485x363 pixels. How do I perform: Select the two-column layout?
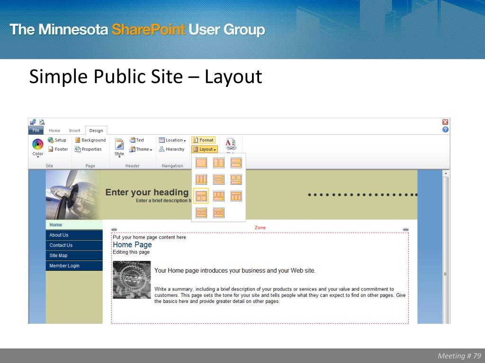[219, 163]
